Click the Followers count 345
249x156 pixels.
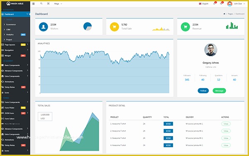(187, 80)
